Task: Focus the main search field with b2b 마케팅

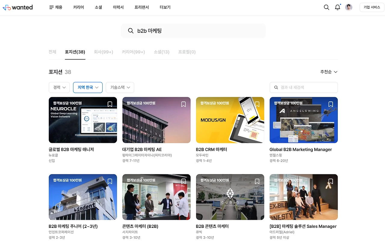Action: click(x=193, y=31)
